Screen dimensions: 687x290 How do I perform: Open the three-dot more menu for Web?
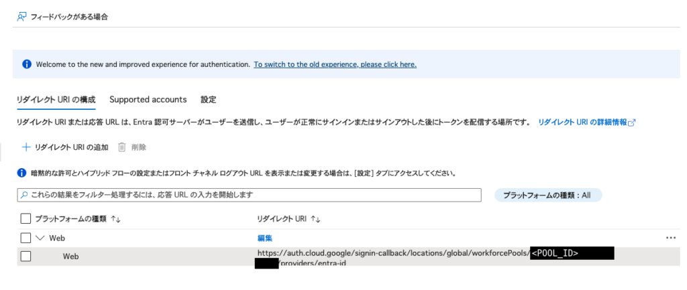click(x=671, y=238)
